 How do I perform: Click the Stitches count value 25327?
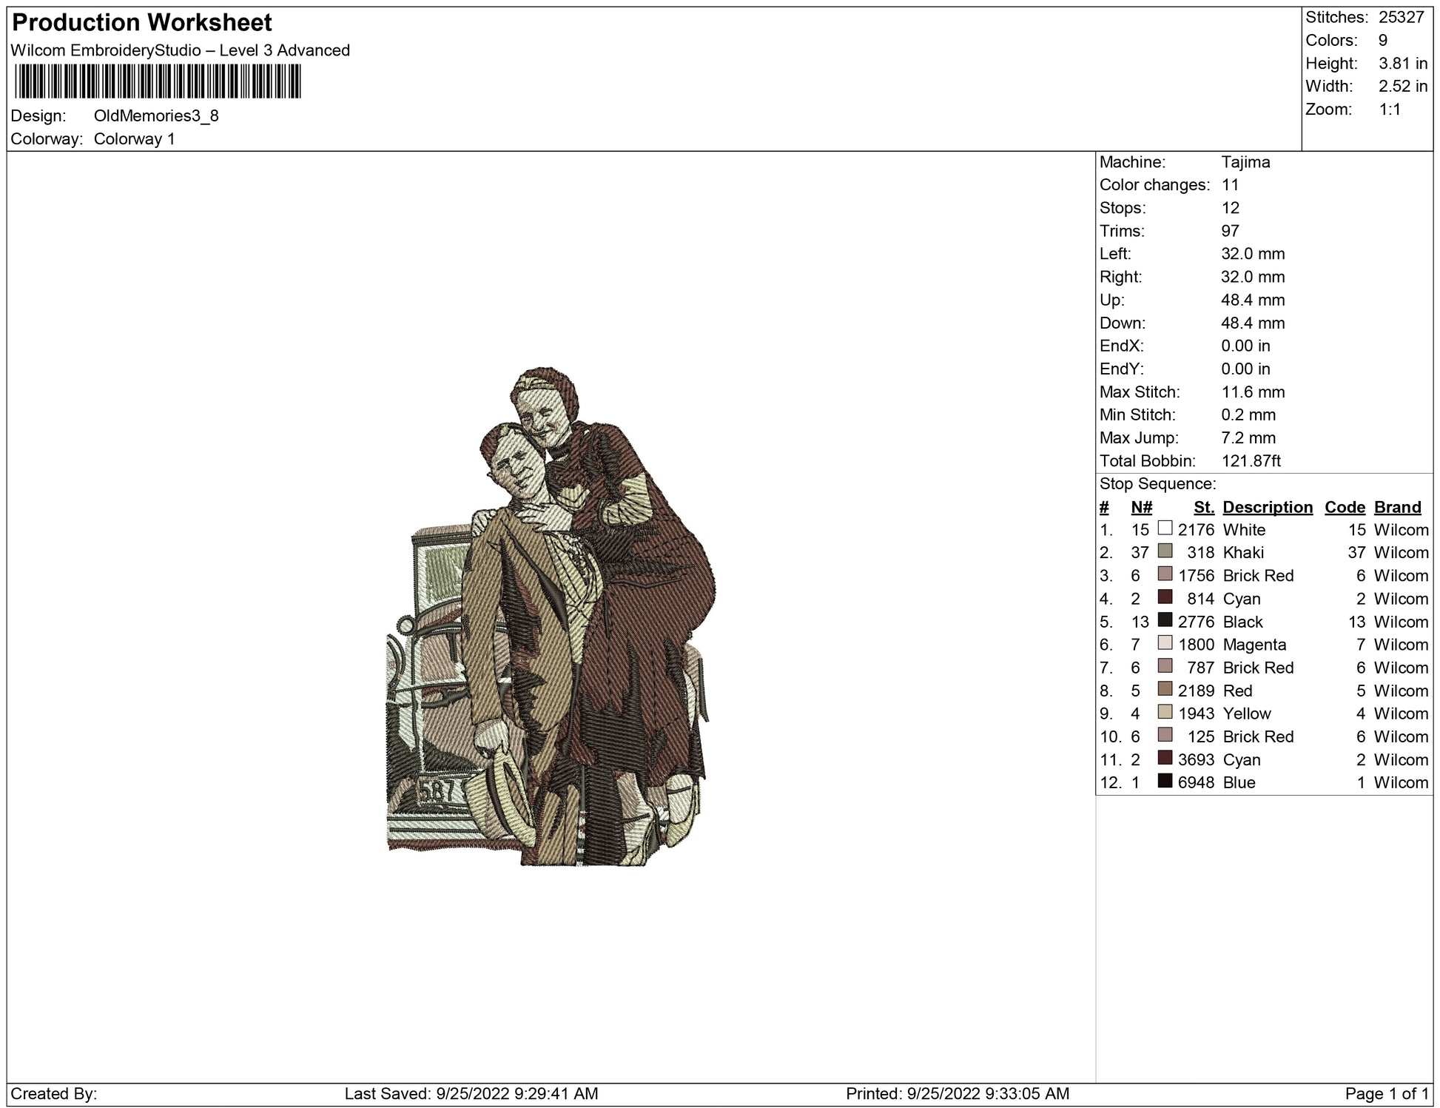(1401, 18)
